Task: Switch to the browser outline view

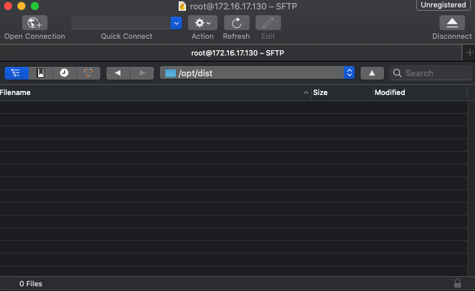Action: pos(17,73)
